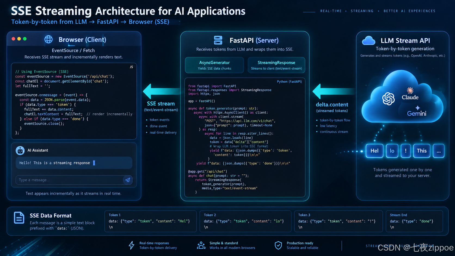Click the 'Python (FastAPI)' code label
The width and height of the screenshot is (455, 256).
point(289,82)
